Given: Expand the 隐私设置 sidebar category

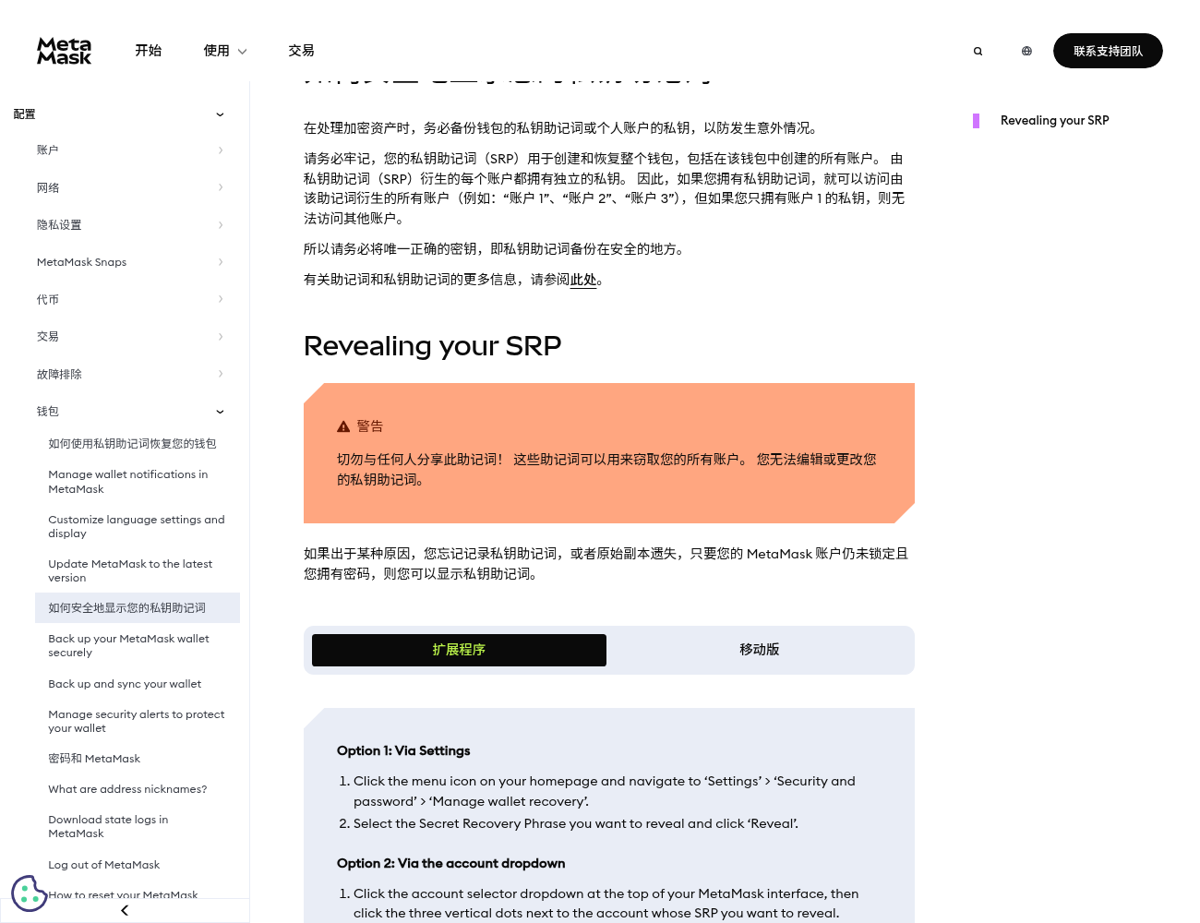Looking at the screenshot, I should [130, 225].
